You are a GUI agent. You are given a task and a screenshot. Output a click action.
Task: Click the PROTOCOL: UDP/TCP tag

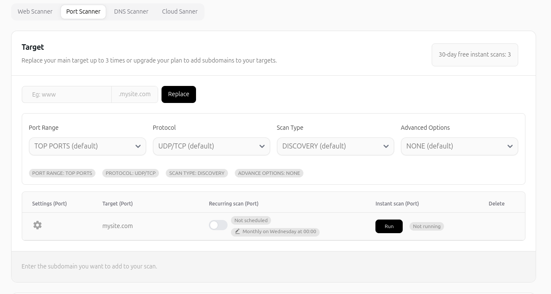click(x=130, y=173)
